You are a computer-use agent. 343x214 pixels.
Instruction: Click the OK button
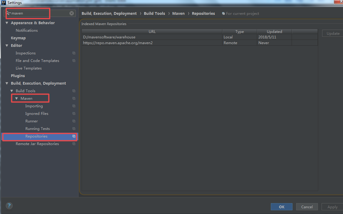282,207
